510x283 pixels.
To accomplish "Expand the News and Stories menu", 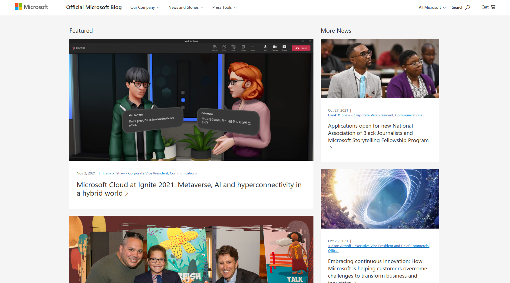I will tap(186, 7).
